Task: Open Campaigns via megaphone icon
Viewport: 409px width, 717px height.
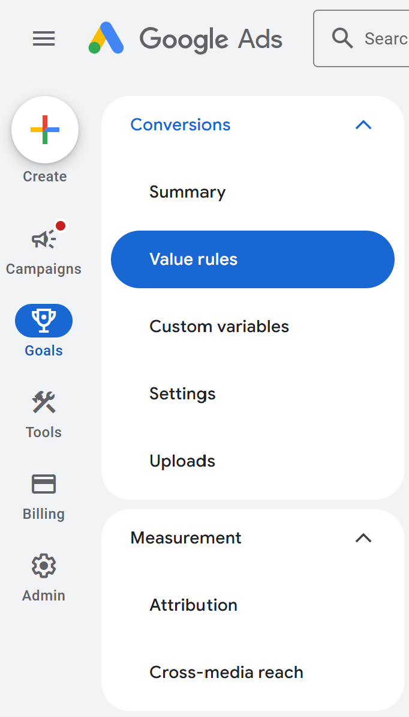Action: pos(44,240)
